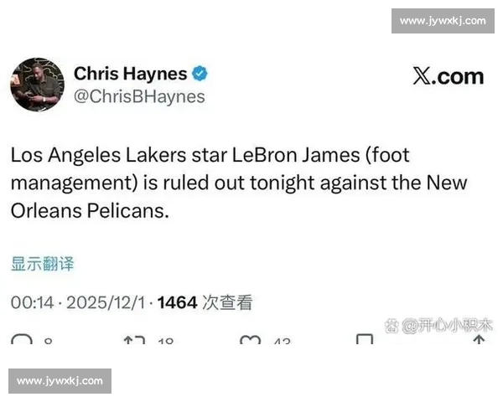Show translation via 显示翻译 link
503x402 pixels.
tap(43, 264)
